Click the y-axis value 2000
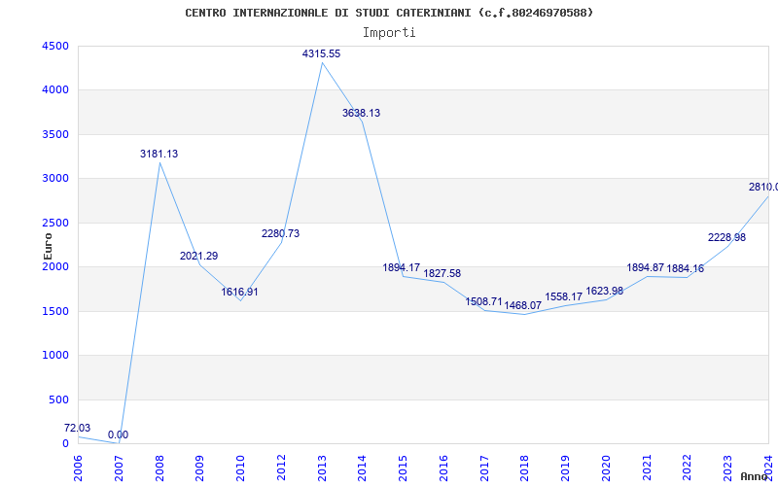The height and width of the screenshot is (486, 778). click(x=55, y=266)
